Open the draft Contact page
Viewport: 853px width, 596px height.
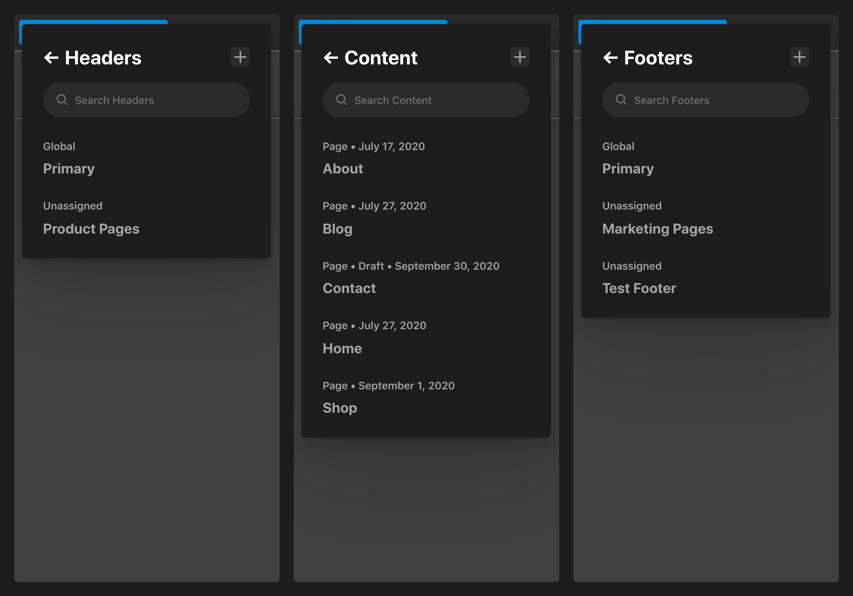pyautogui.click(x=349, y=288)
